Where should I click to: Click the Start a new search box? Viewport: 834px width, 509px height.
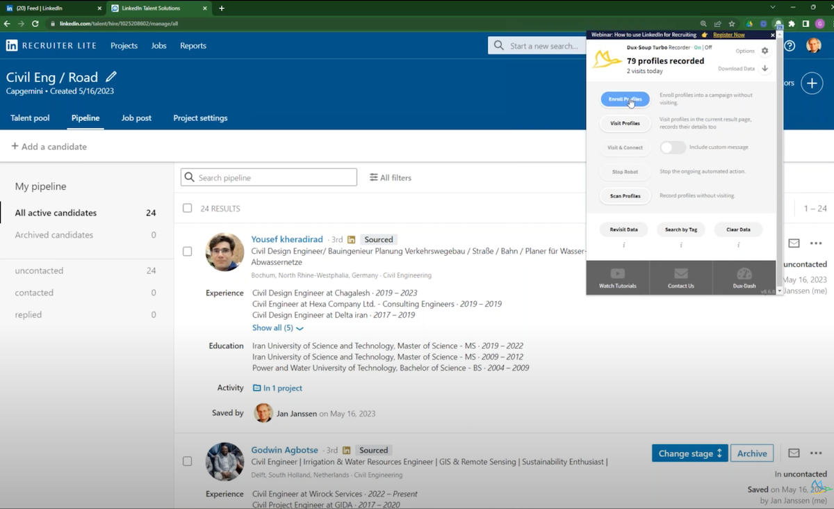click(x=537, y=46)
